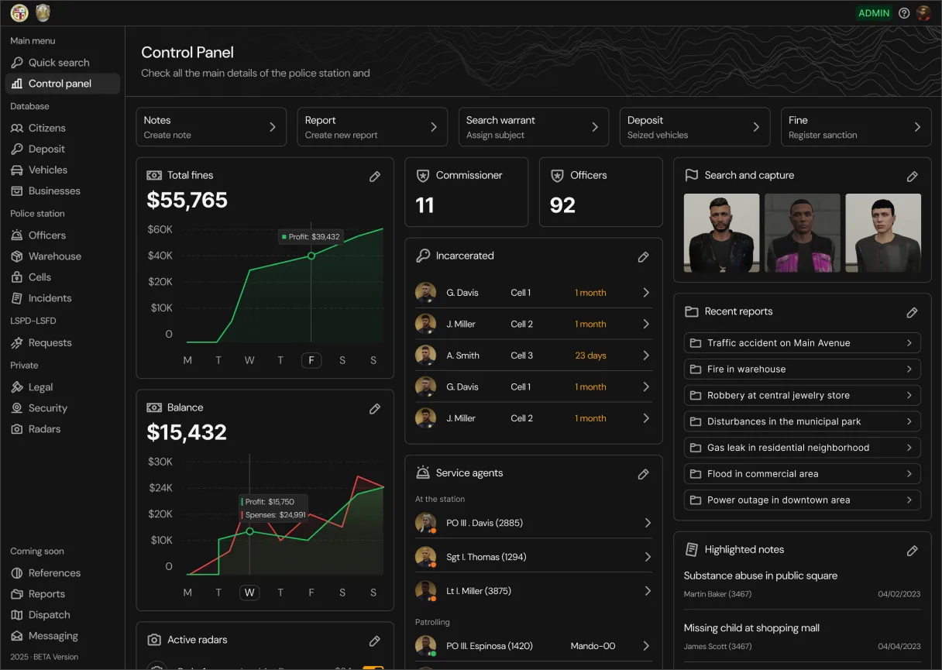
Task: Open Power outage in downtown area report
Action: pyautogui.click(x=803, y=500)
